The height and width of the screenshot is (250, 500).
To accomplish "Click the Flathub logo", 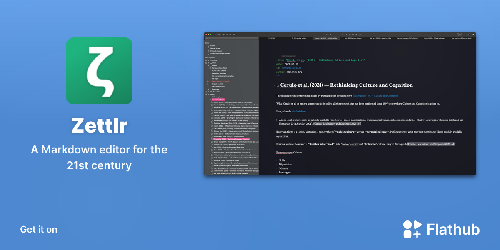I will (441, 229).
